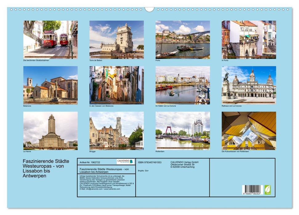Select the Betanzos alleys photo
The width and height of the screenshot is (299, 215).
click(x=116, y=85)
